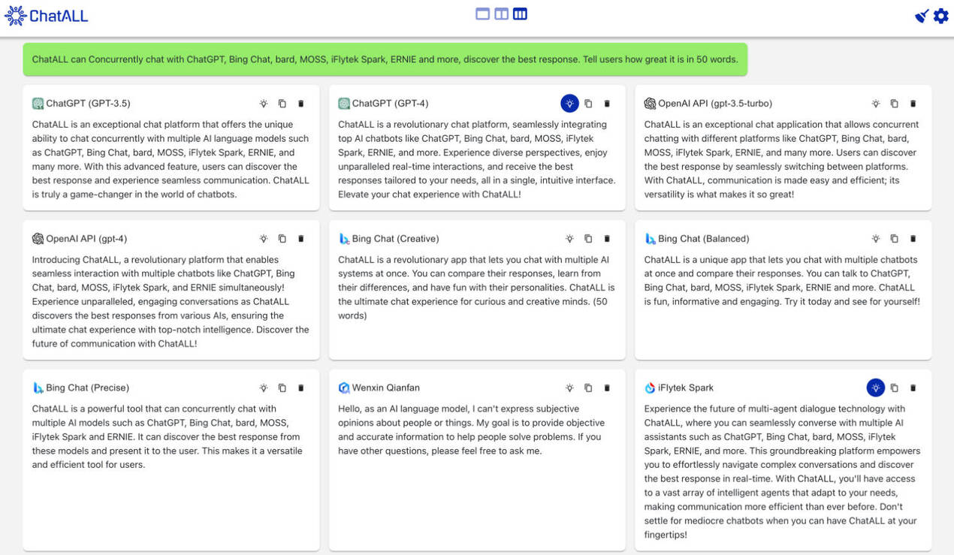Screen dimensions: 954x555
Task: Click the Wenxin Qianfan bot logo
Action: (x=344, y=388)
